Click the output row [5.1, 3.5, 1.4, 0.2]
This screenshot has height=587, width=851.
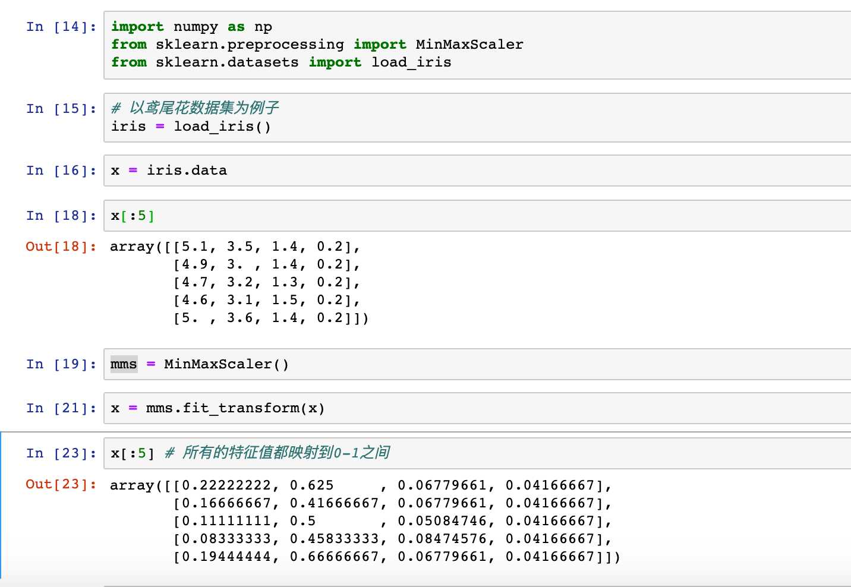click(x=267, y=247)
